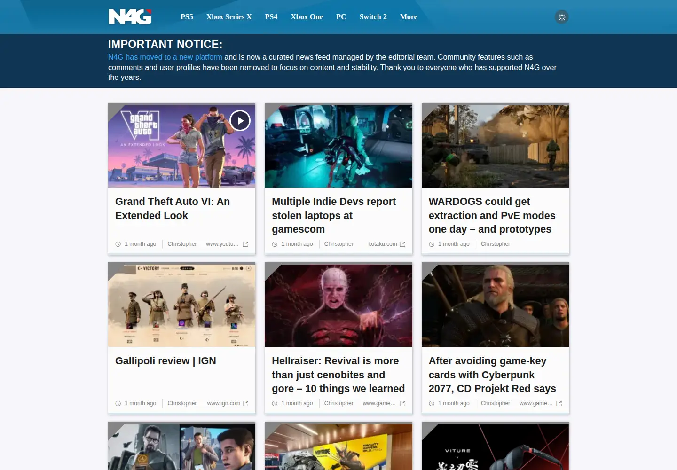Click the Gallipoli soldiers thumbnail
Viewport: 677px width, 470px height.
181,305
